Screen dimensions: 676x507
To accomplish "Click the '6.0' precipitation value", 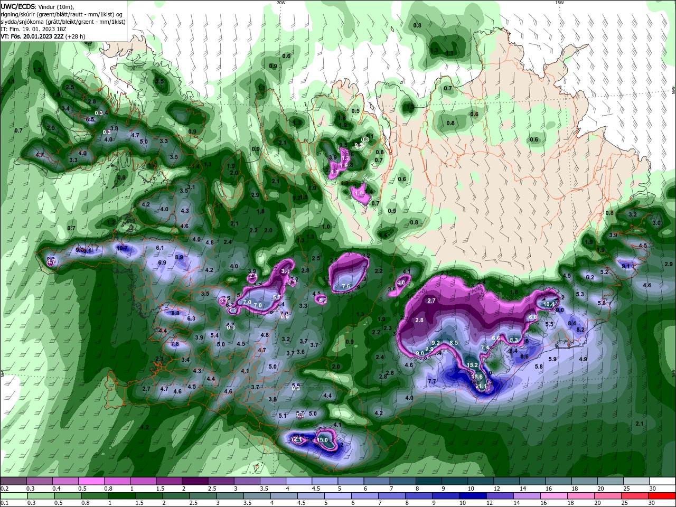I will point(533,317).
